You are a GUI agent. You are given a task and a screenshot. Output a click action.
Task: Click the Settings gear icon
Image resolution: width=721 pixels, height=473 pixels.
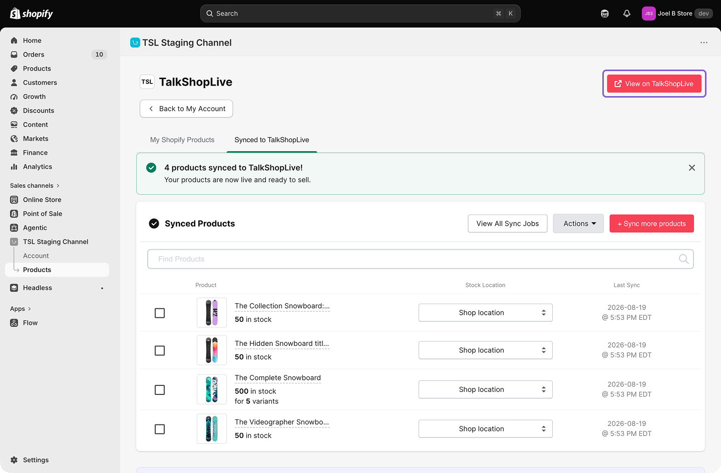tap(14, 460)
